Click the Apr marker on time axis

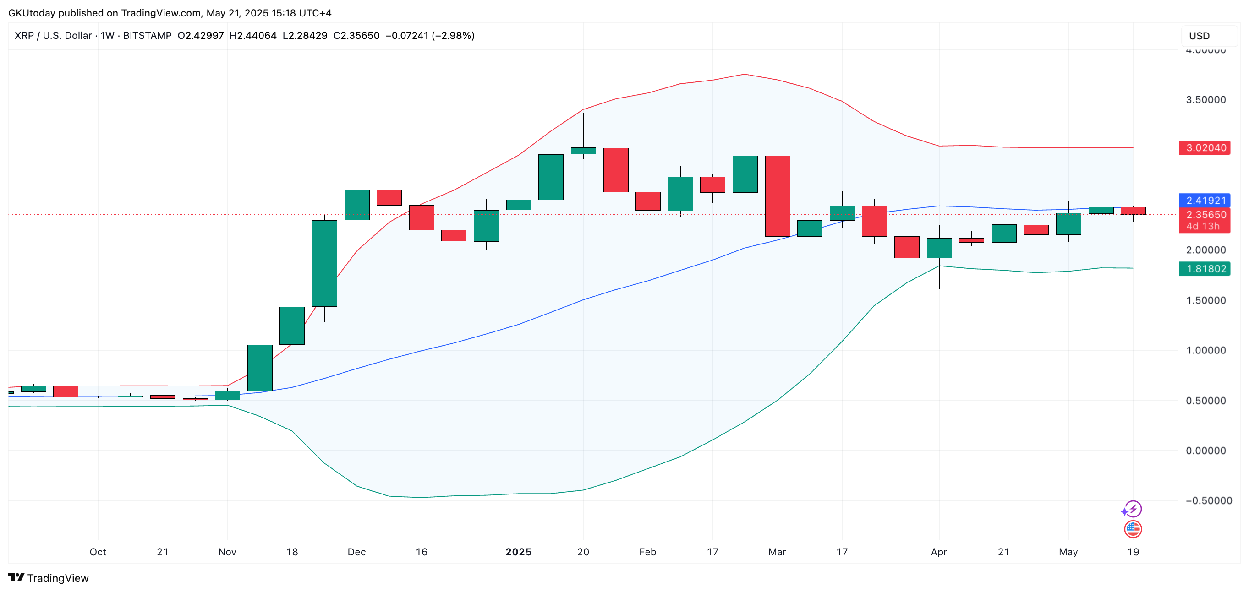pyautogui.click(x=939, y=552)
